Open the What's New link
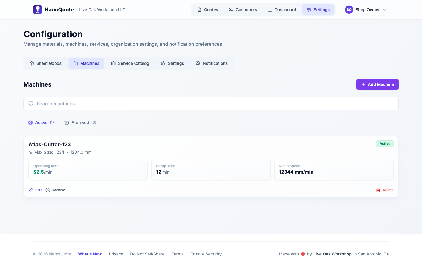The width and height of the screenshot is (422, 264). [90, 254]
